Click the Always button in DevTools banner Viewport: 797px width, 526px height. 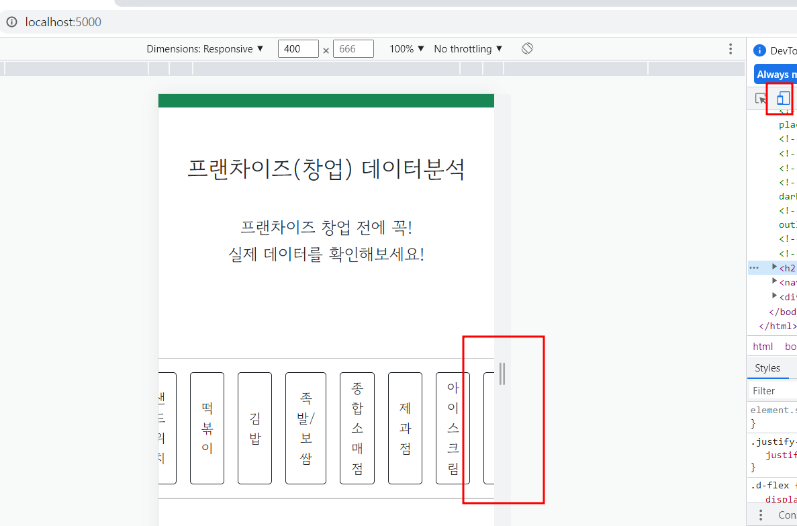775,75
